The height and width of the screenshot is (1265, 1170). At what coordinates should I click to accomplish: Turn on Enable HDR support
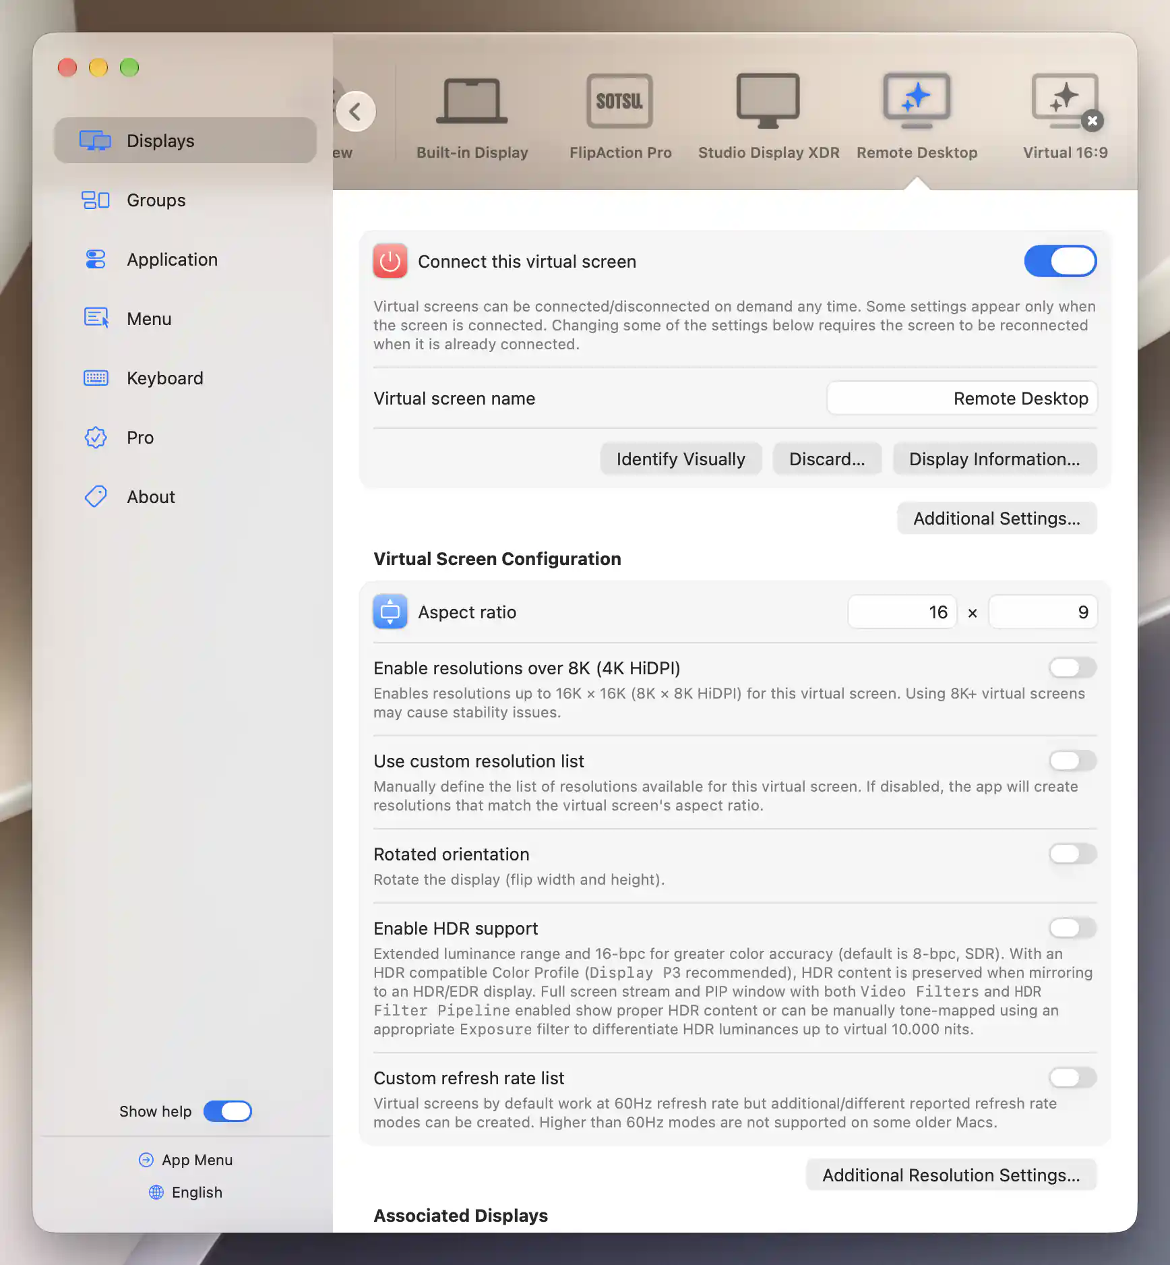pyautogui.click(x=1072, y=928)
